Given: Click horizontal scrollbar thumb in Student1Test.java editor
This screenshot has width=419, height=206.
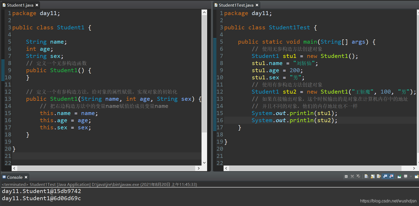Looking at the screenshot, I should (x=315, y=168).
